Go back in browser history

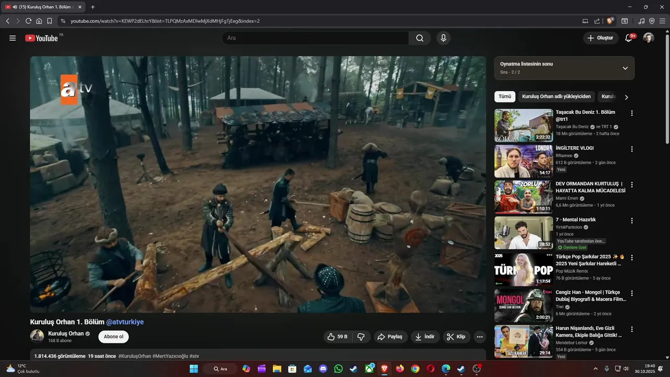[x=8, y=21]
